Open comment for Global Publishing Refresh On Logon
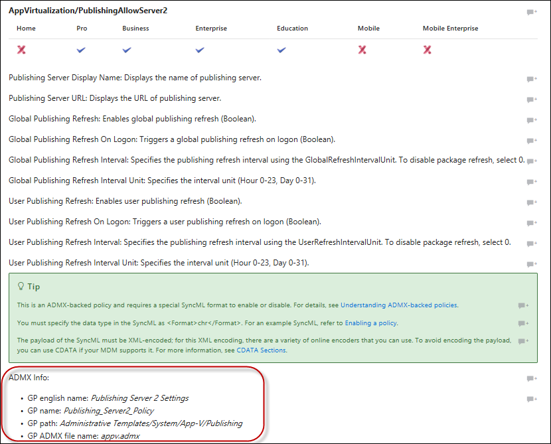Image resolution: width=551 pixels, height=444 pixels. coord(531,141)
